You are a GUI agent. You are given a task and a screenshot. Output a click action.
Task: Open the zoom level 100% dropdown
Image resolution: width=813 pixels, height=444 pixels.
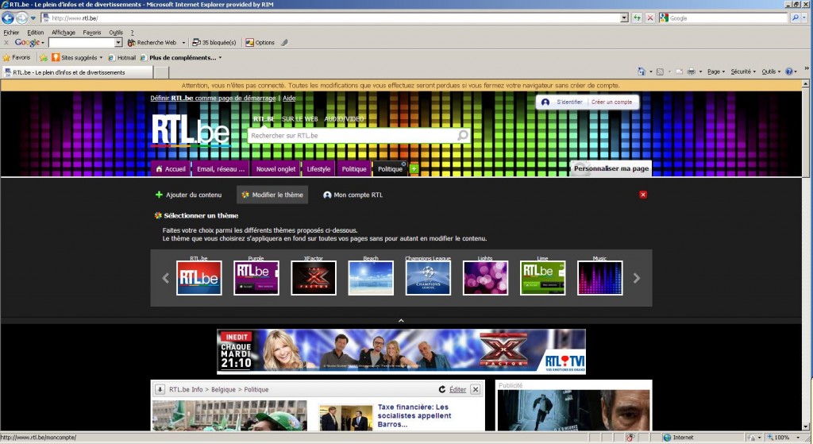(798, 438)
